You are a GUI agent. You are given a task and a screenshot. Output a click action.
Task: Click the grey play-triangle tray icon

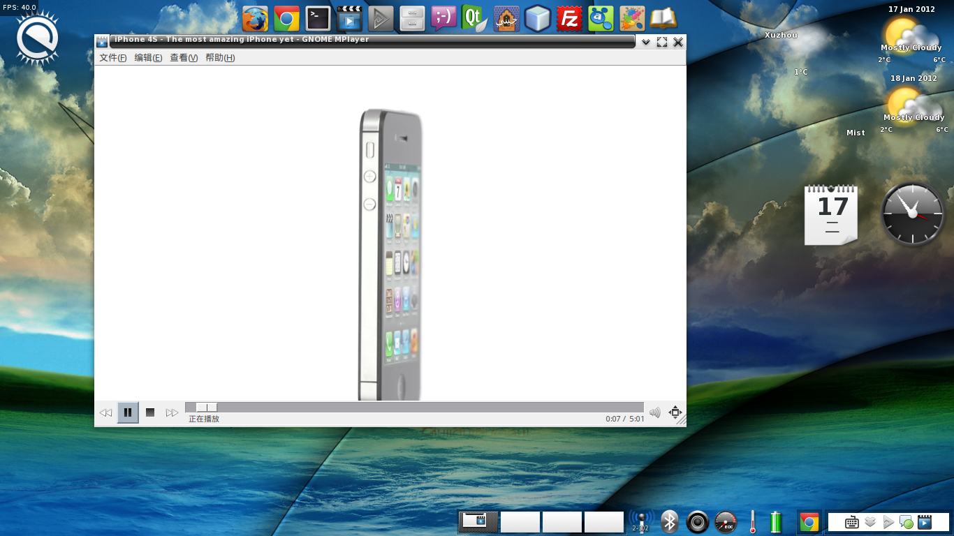pyautogui.click(x=888, y=522)
